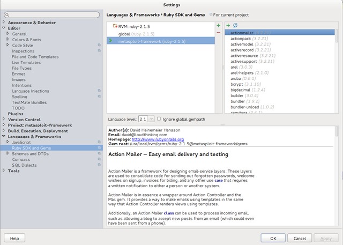343x245 pixels.
Task: Expand the JavaScript node
Action: pos(8,142)
